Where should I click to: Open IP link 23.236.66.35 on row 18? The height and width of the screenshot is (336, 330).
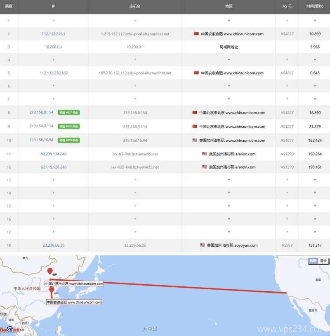pyautogui.click(x=53, y=245)
